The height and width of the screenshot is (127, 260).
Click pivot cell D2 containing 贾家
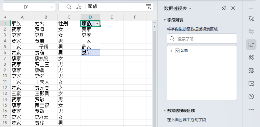(90, 29)
